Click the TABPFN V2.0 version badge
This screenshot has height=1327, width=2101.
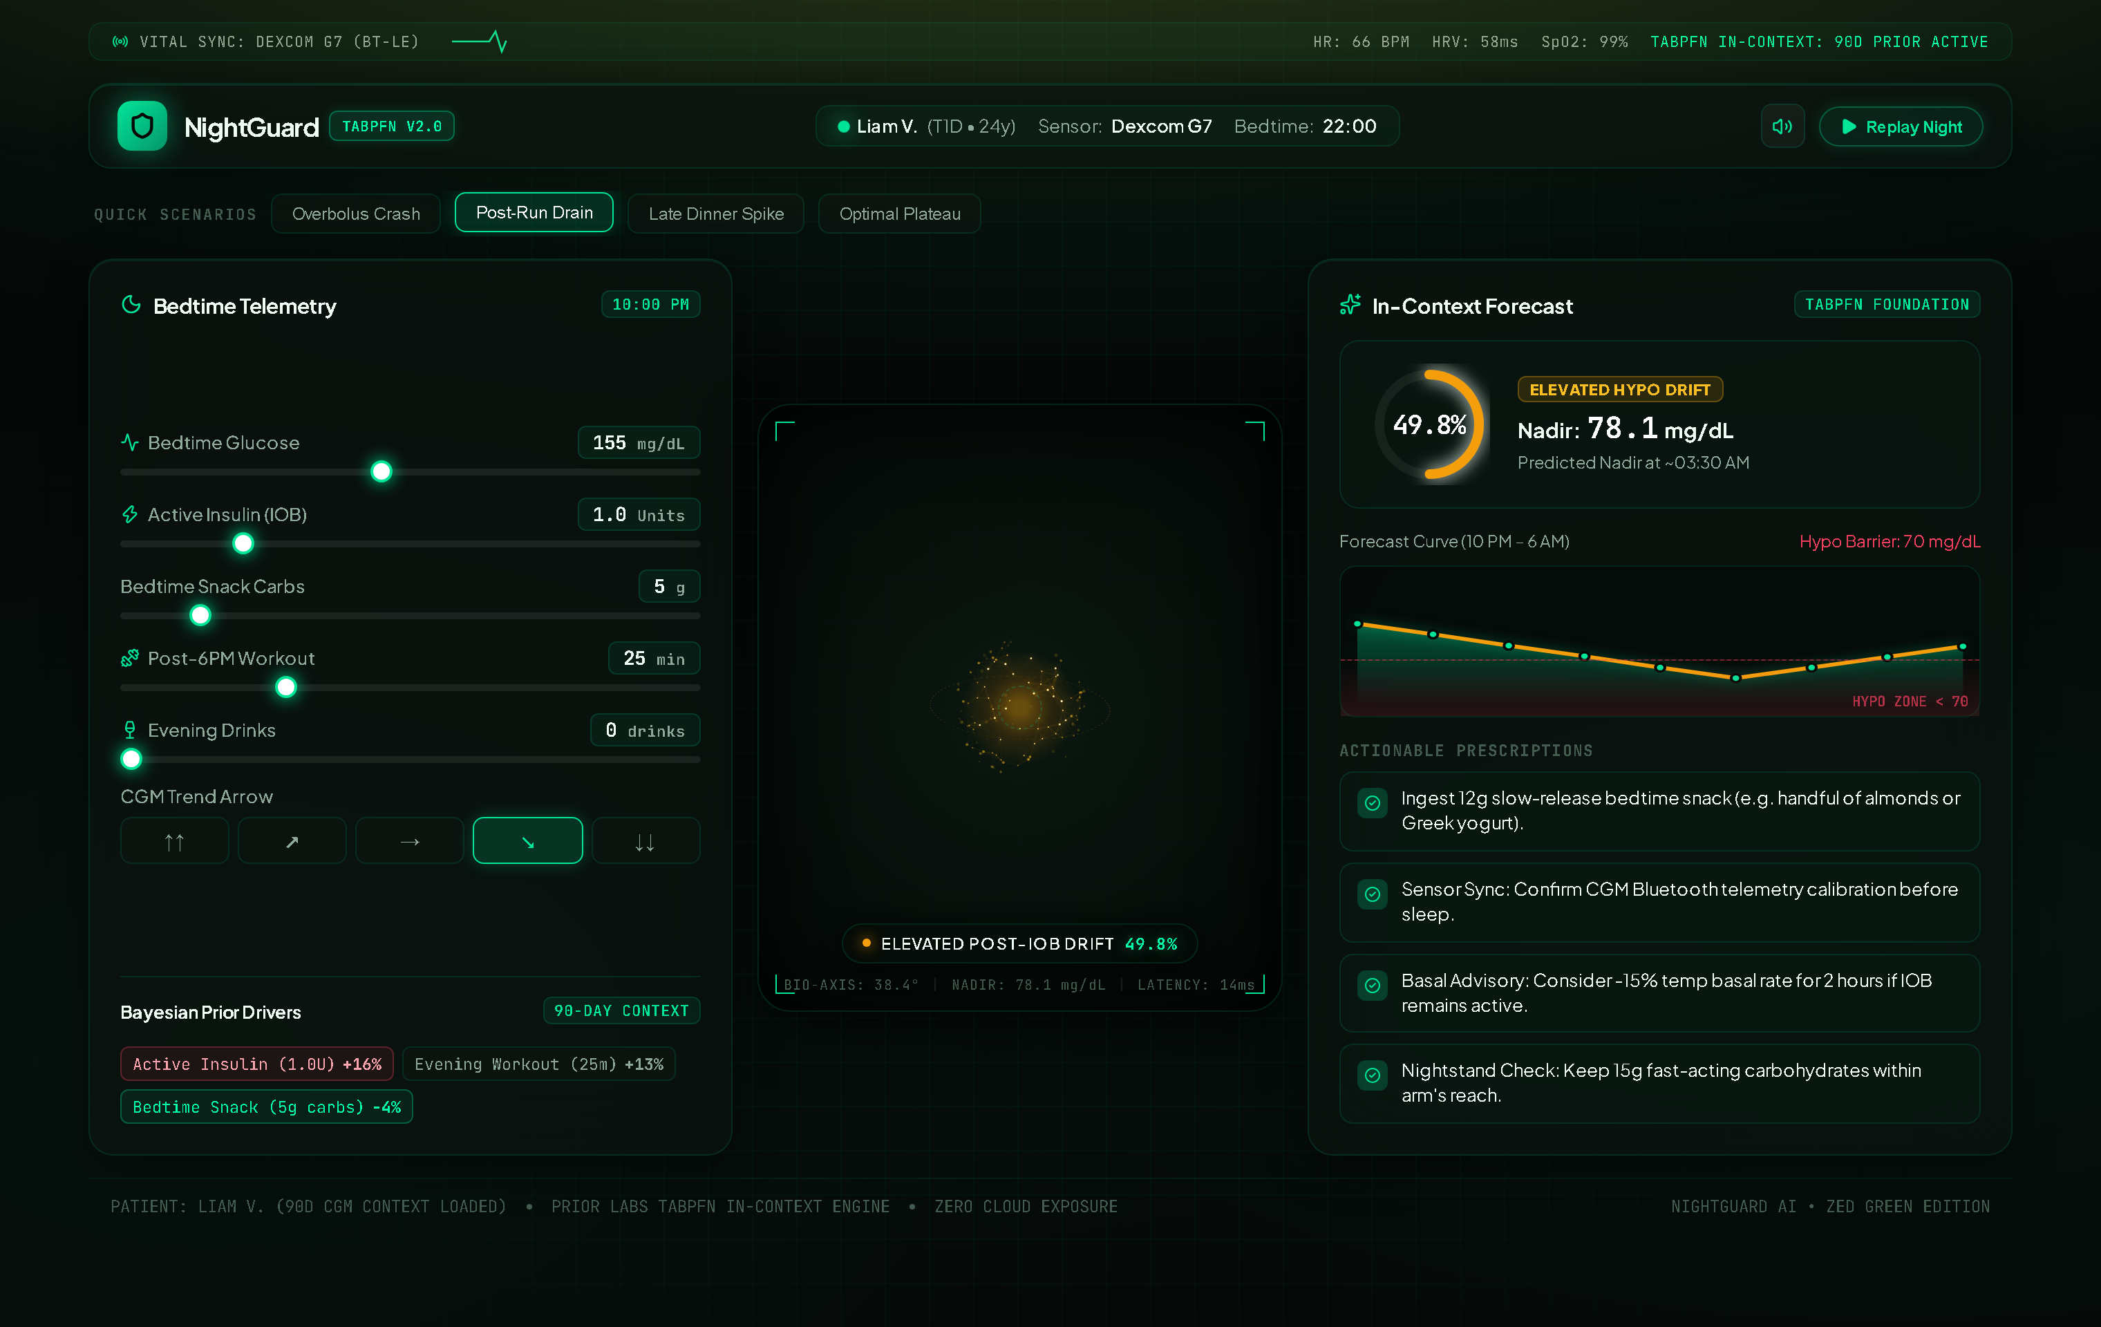click(x=392, y=126)
